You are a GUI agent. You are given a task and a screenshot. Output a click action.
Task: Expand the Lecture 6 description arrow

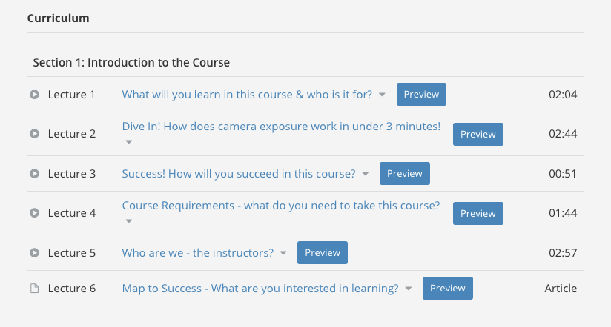tap(409, 289)
